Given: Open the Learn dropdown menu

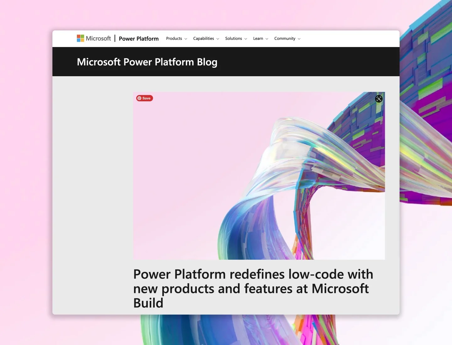Looking at the screenshot, I should click(x=261, y=39).
